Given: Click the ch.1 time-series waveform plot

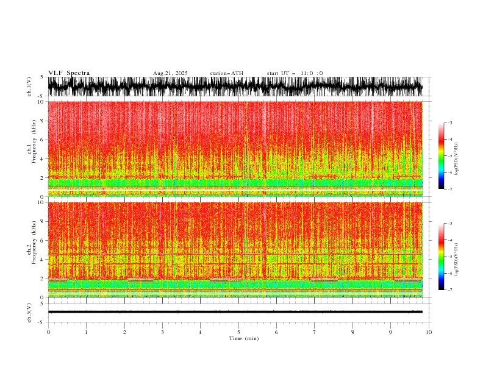Looking at the screenshot, I should tap(235, 87).
